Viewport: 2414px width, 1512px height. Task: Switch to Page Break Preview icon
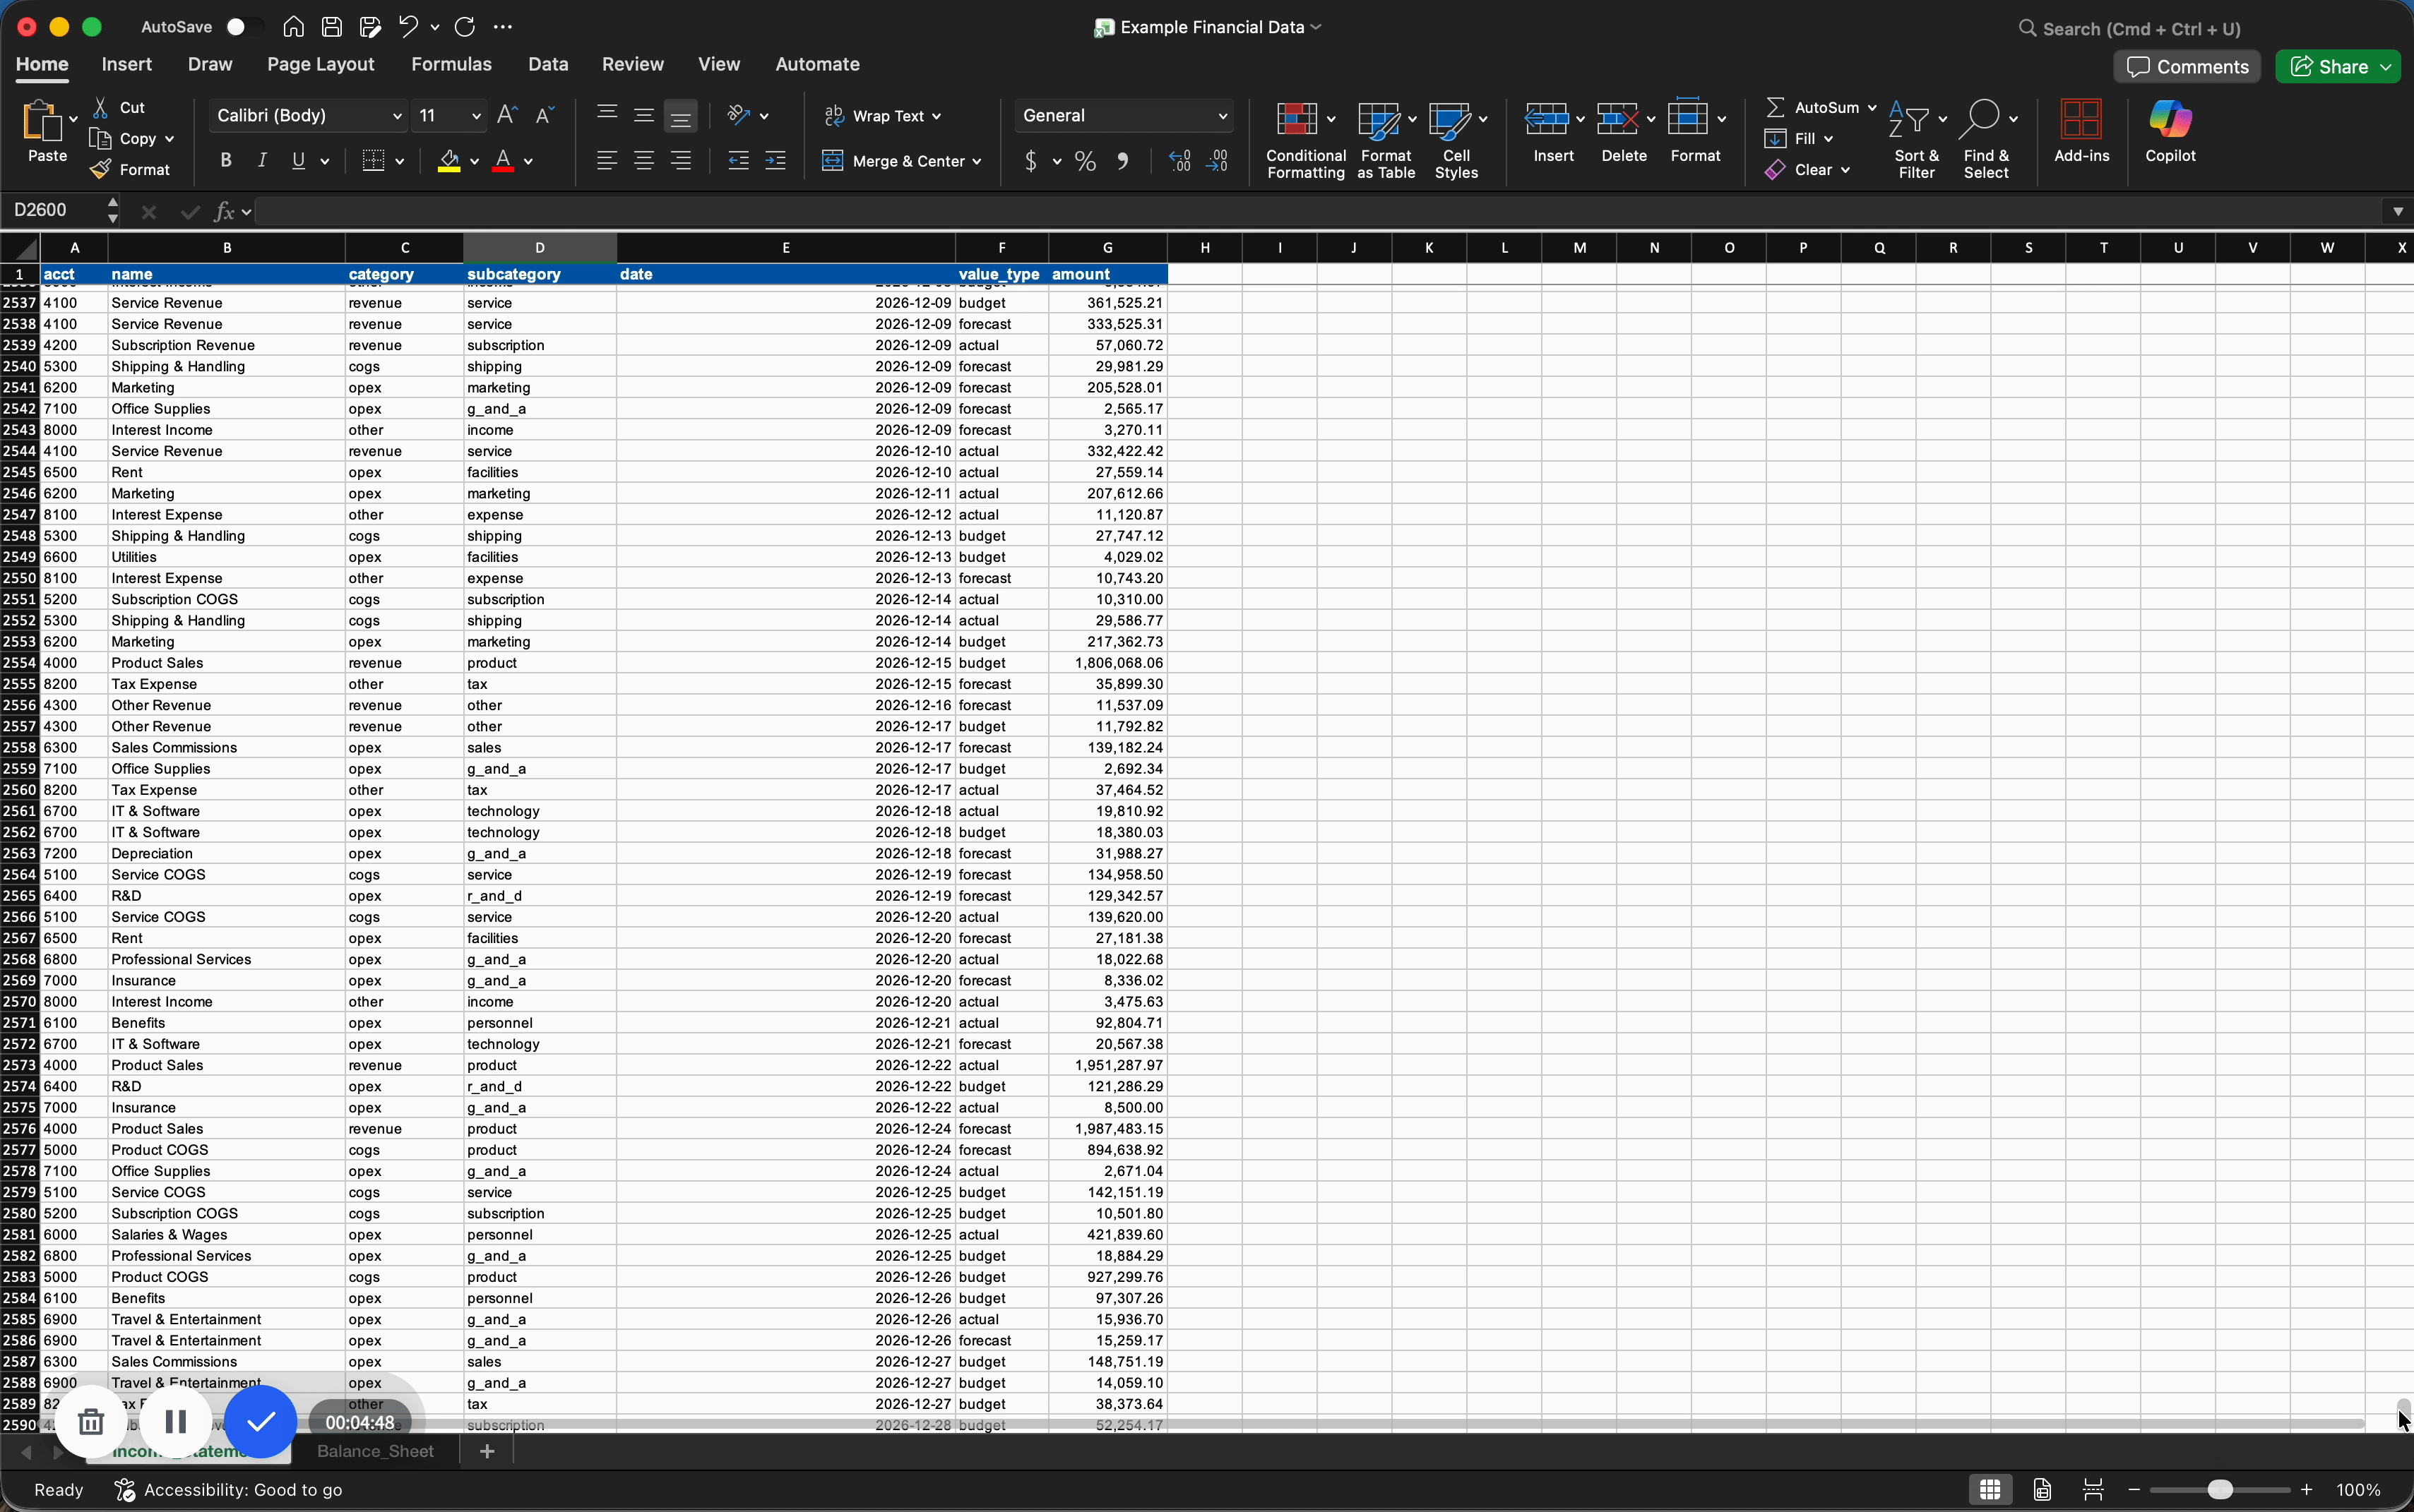click(2093, 1489)
